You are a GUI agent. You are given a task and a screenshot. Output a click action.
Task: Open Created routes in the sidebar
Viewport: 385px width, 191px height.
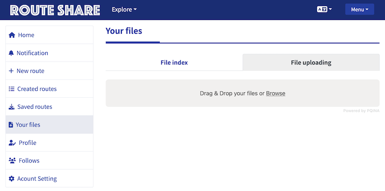click(x=50, y=89)
